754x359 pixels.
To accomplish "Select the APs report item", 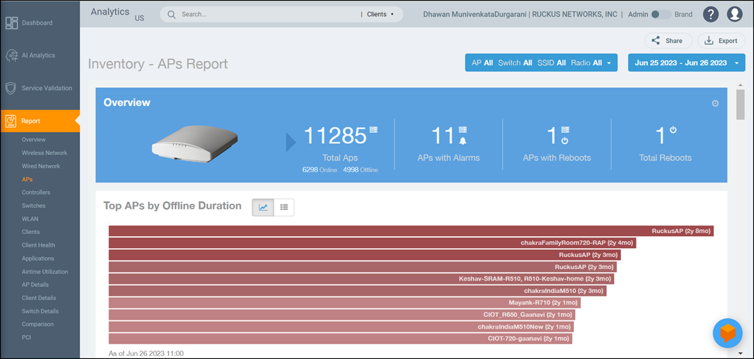I will point(27,179).
